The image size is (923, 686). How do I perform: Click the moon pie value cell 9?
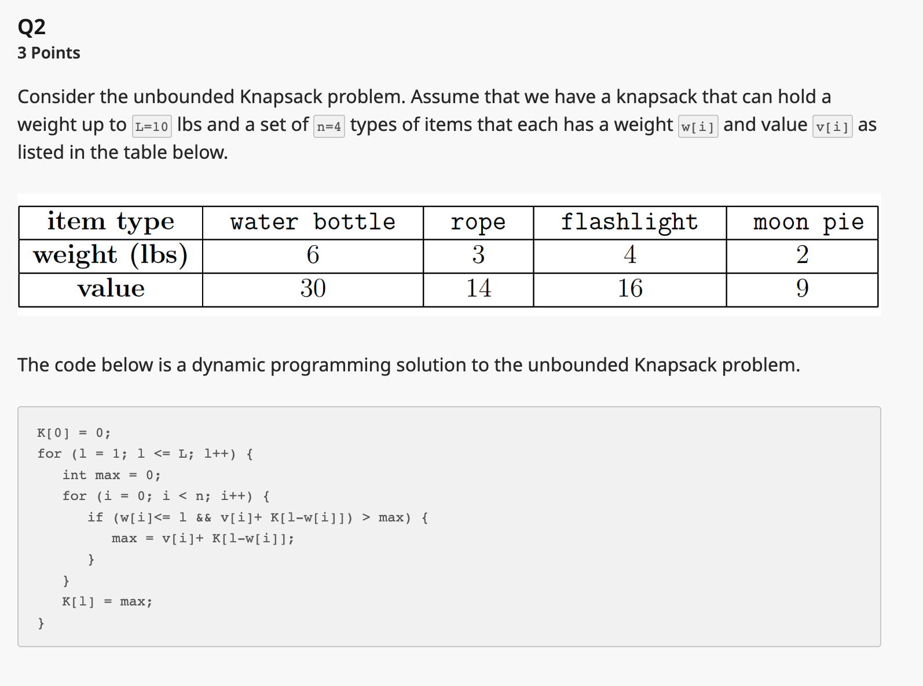[x=803, y=289]
